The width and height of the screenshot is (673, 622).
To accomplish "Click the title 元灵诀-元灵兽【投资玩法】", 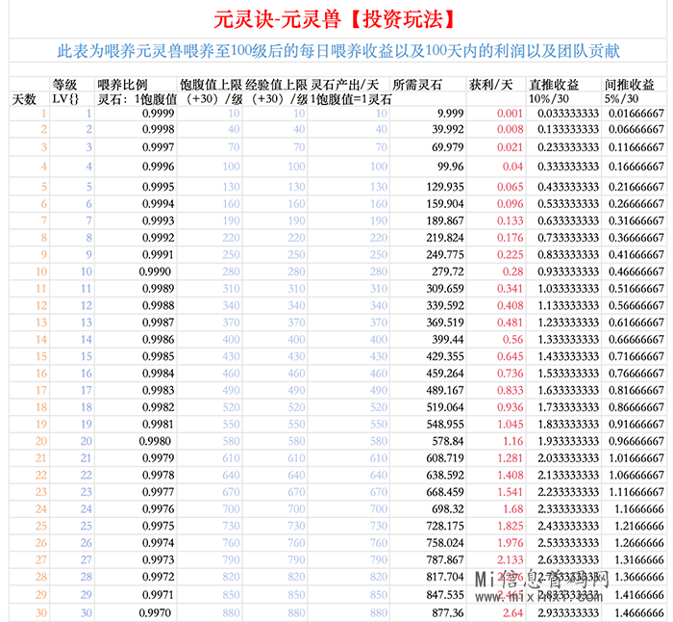I will click(x=336, y=19).
